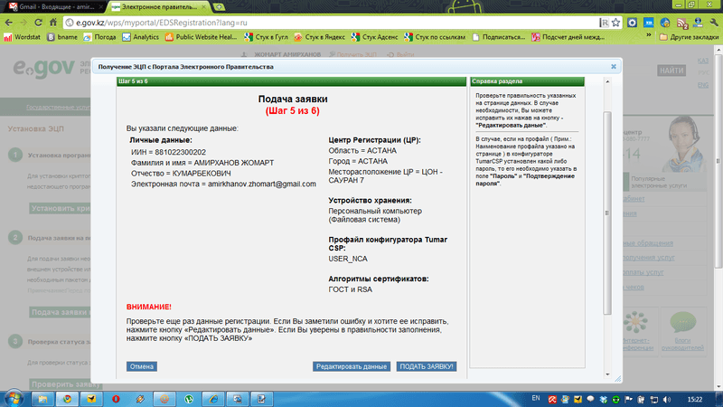Click the volume speaker tray icon
The width and height of the screenshot is (723, 407).
(x=667, y=399)
